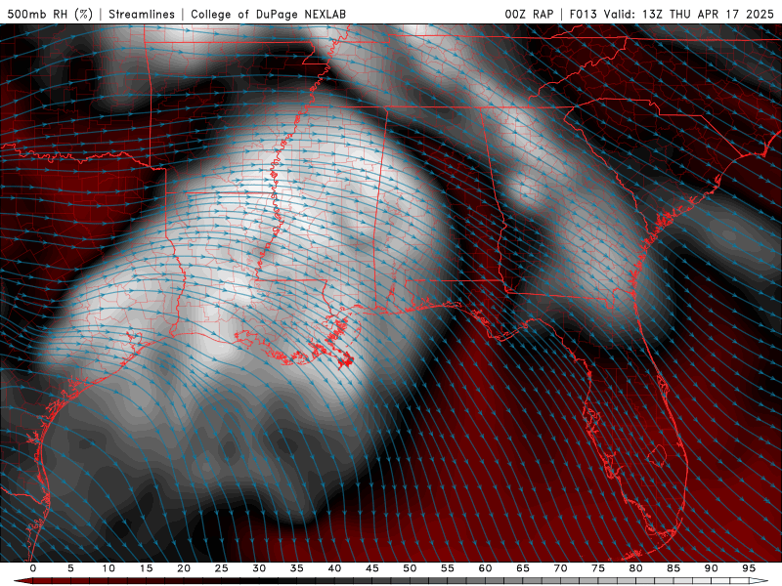Click the color bar label "5"
The image size is (782, 586).
pyautogui.click(x=70, y=568)
